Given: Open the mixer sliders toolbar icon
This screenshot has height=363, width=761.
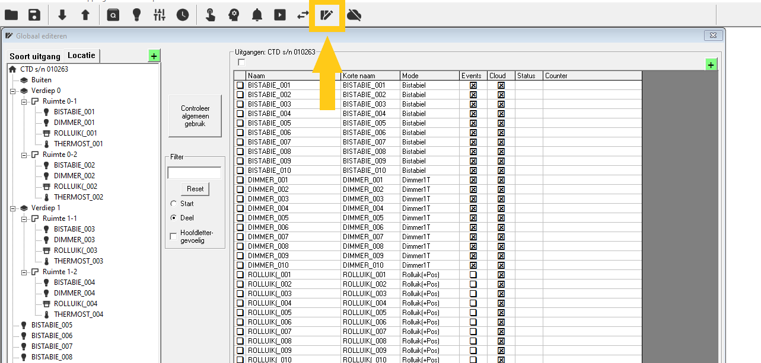Looking at the screenshot, I should [159, 15].
